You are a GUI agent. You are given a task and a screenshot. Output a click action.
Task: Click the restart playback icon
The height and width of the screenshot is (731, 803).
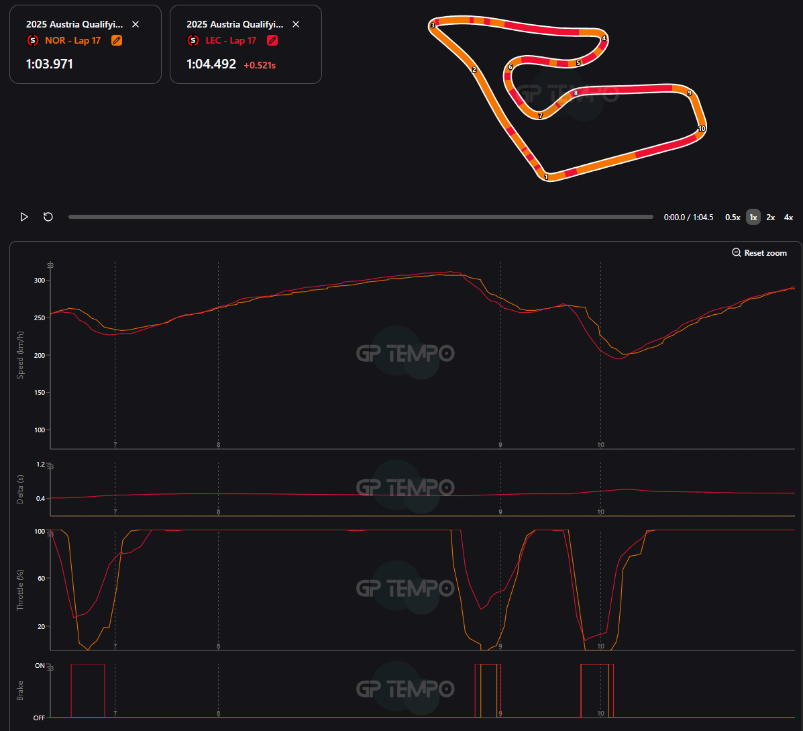point(48,217)
